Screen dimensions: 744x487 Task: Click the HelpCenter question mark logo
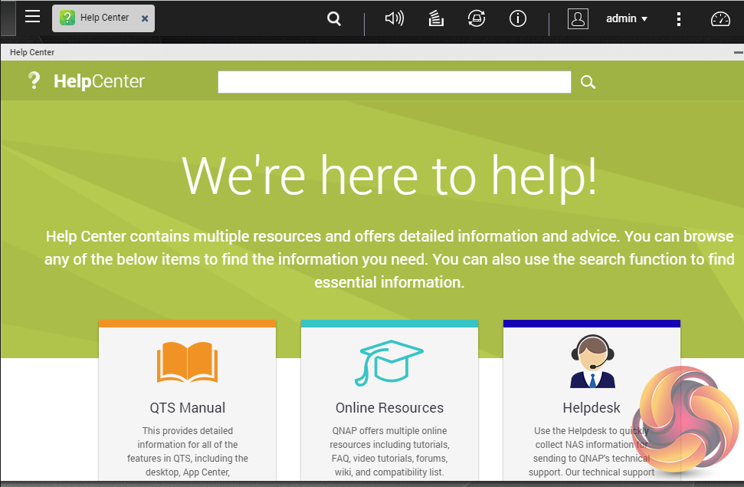[x=34, y=81]
